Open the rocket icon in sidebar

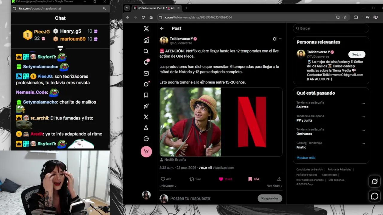(146, 106)
